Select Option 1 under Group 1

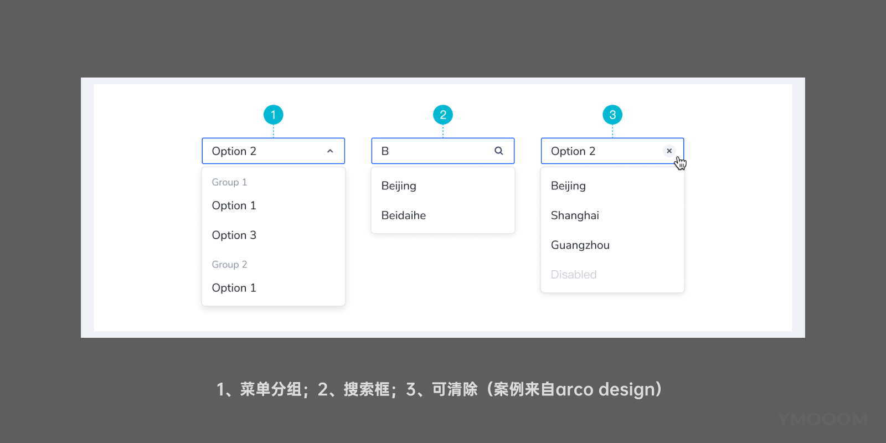234,205
